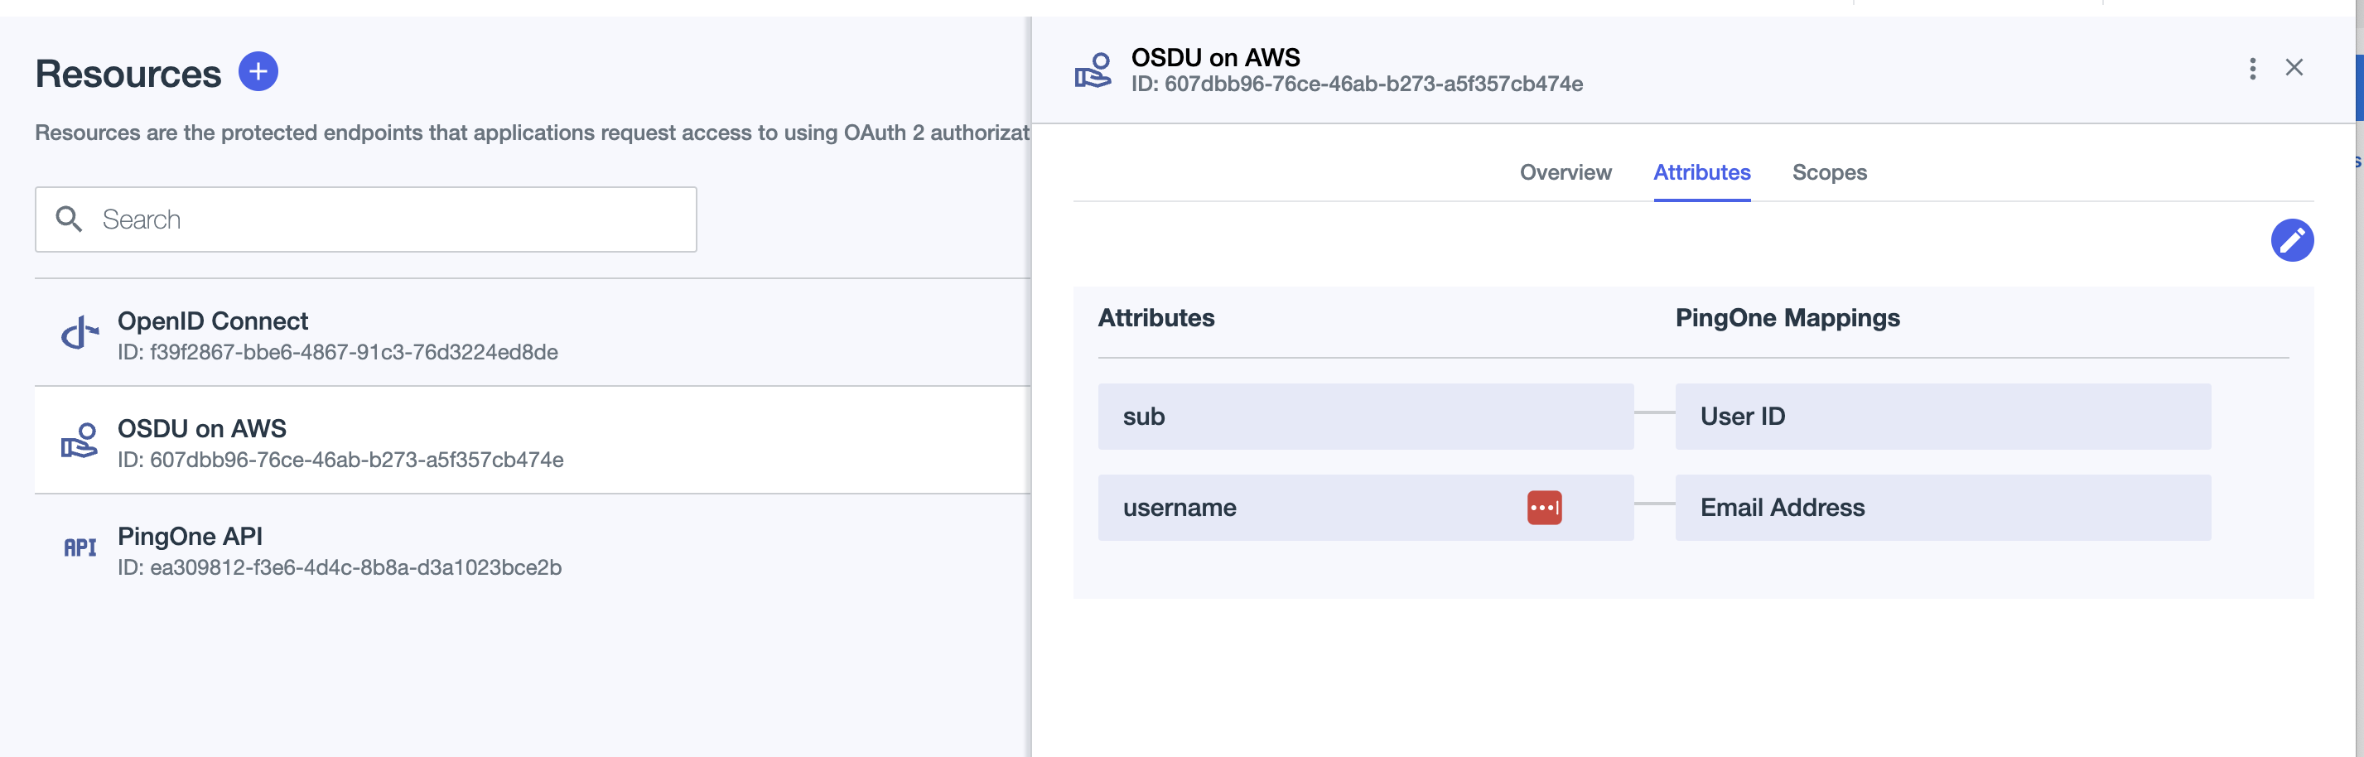Viewport: 2364px width, 757px height.
Task: Click the plus icon to add a resource
Action: (258, 71)
